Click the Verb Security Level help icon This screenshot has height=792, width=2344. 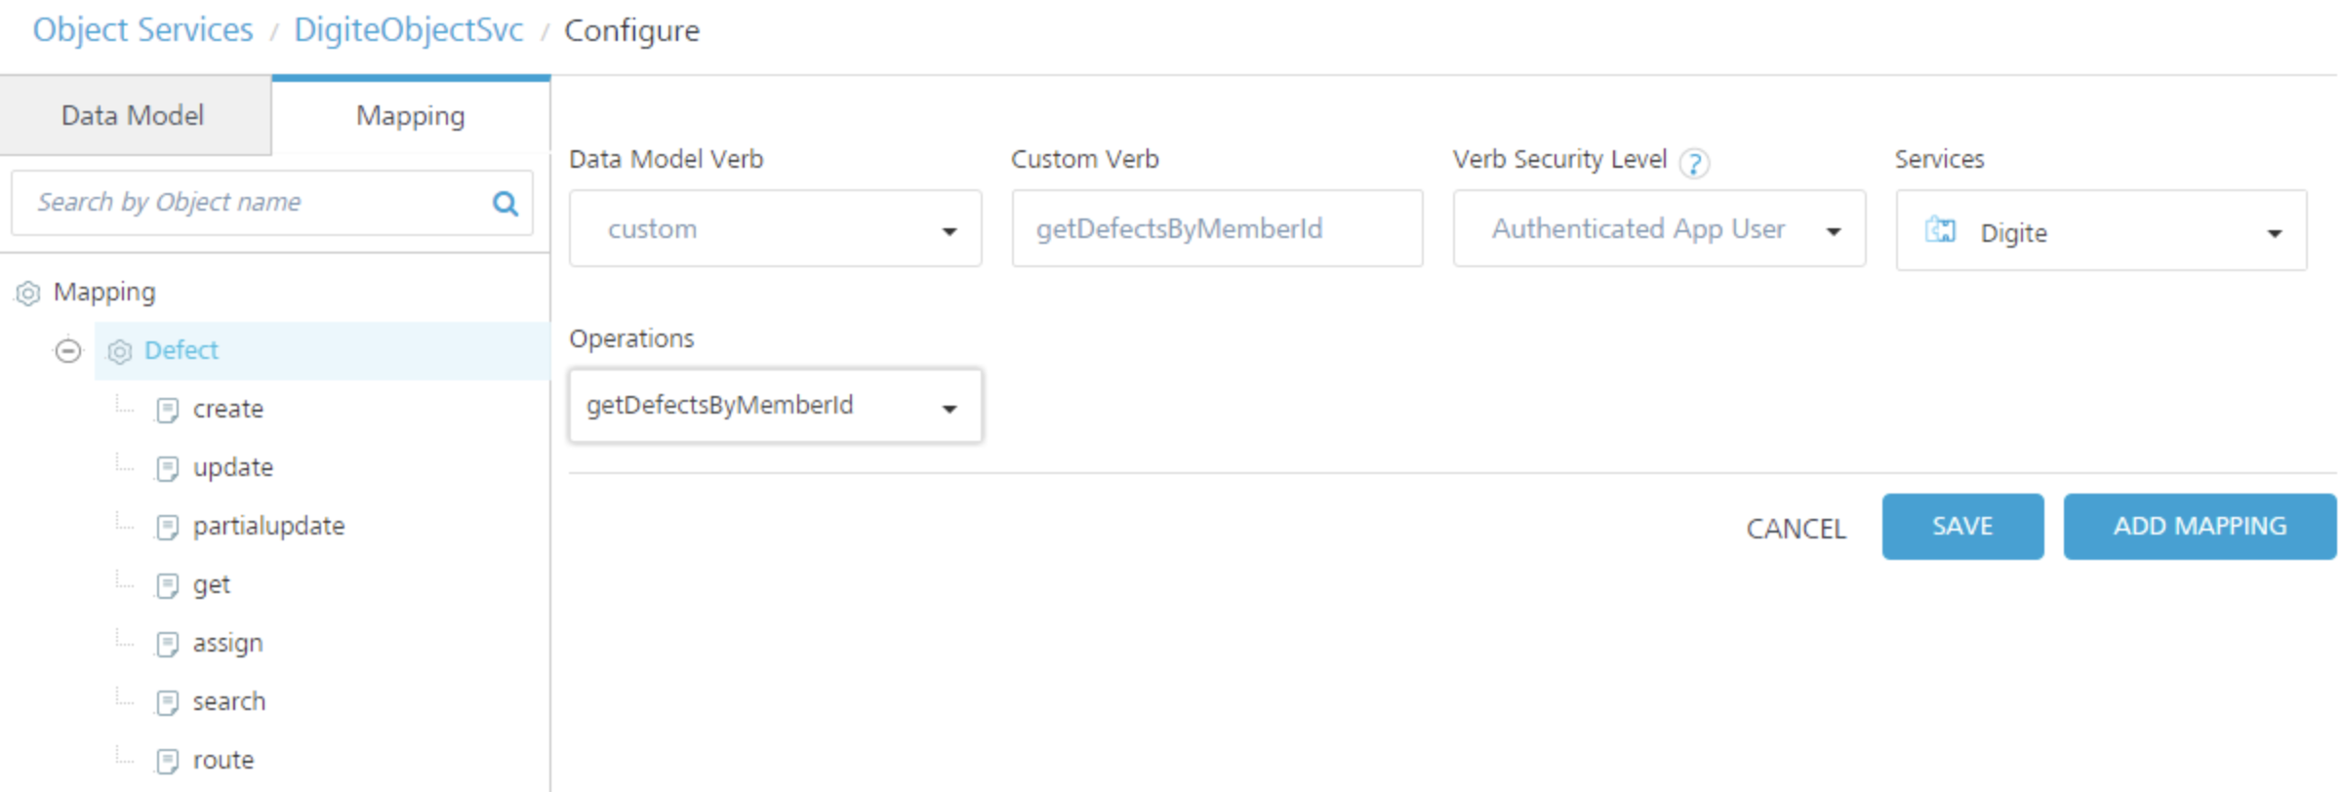point(1694,163)
